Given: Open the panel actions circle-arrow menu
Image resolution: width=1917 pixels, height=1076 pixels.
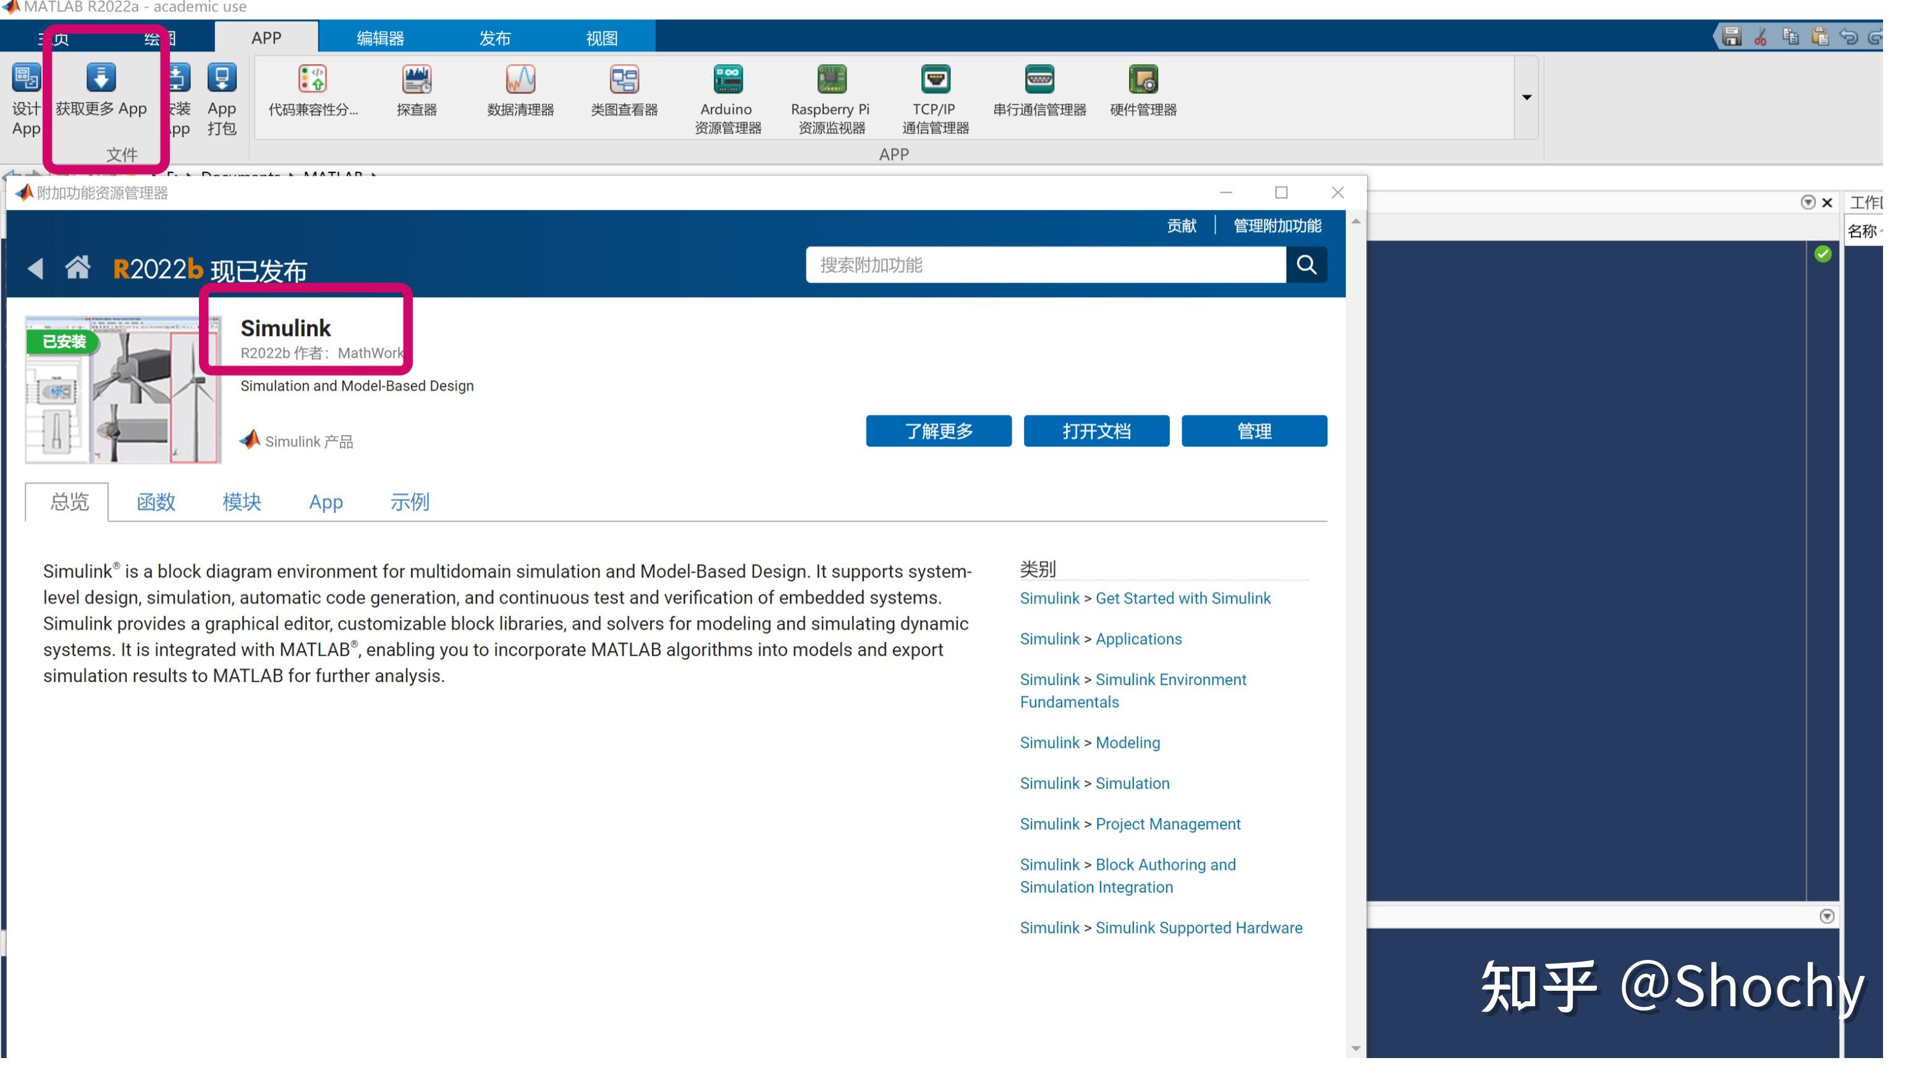Looking at the screenshot, I should (x=1807, y=202).
